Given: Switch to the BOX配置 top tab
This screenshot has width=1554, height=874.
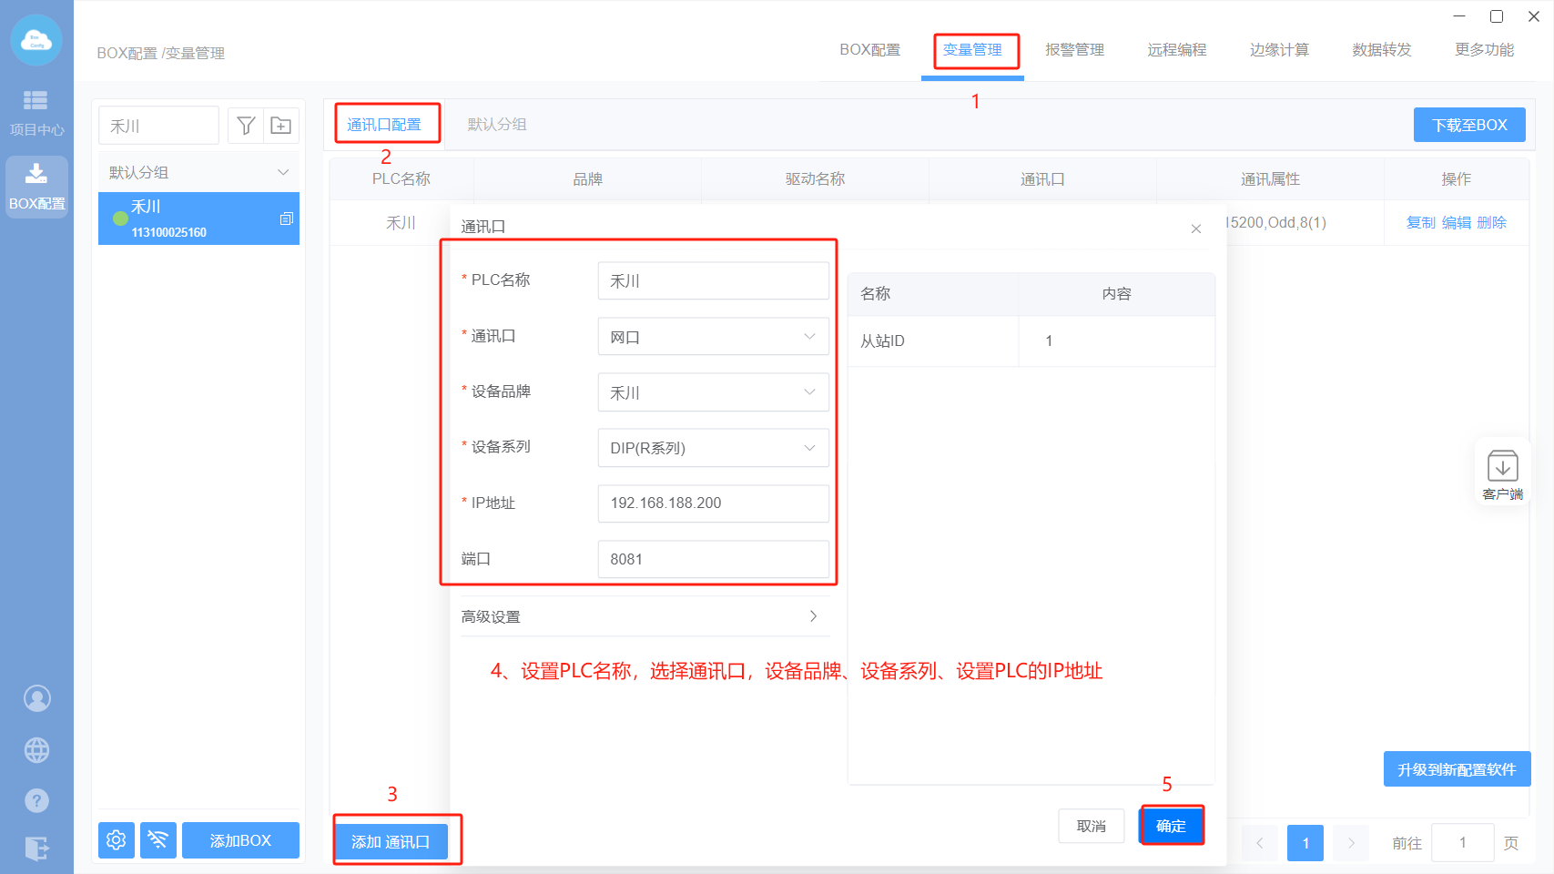Looking at the screenshot, I should (x=869, y=50).
